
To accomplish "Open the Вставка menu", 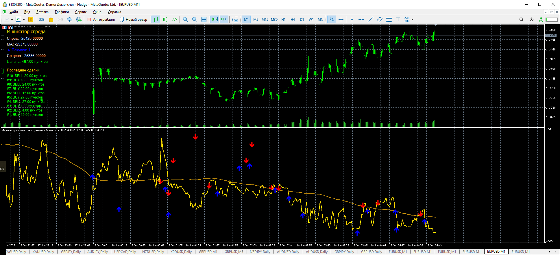I will point(42,12).
